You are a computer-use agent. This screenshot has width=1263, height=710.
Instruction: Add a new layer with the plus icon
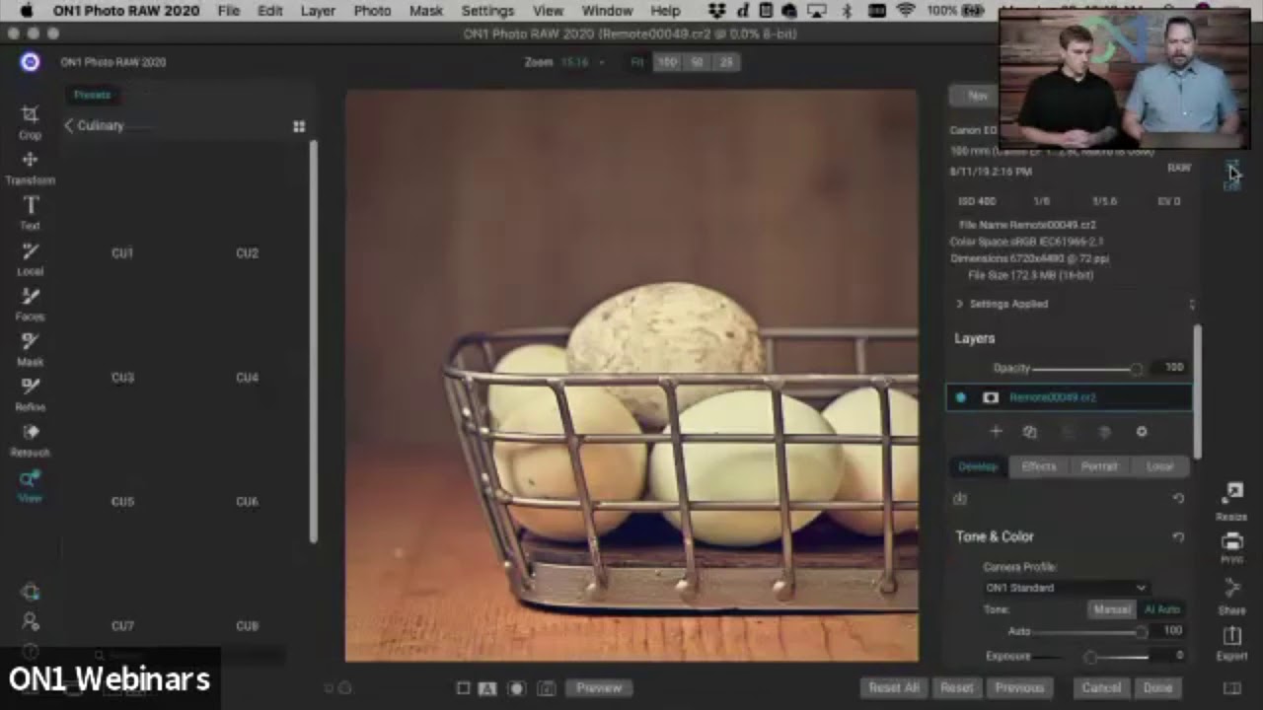click(x=996, y=432)
